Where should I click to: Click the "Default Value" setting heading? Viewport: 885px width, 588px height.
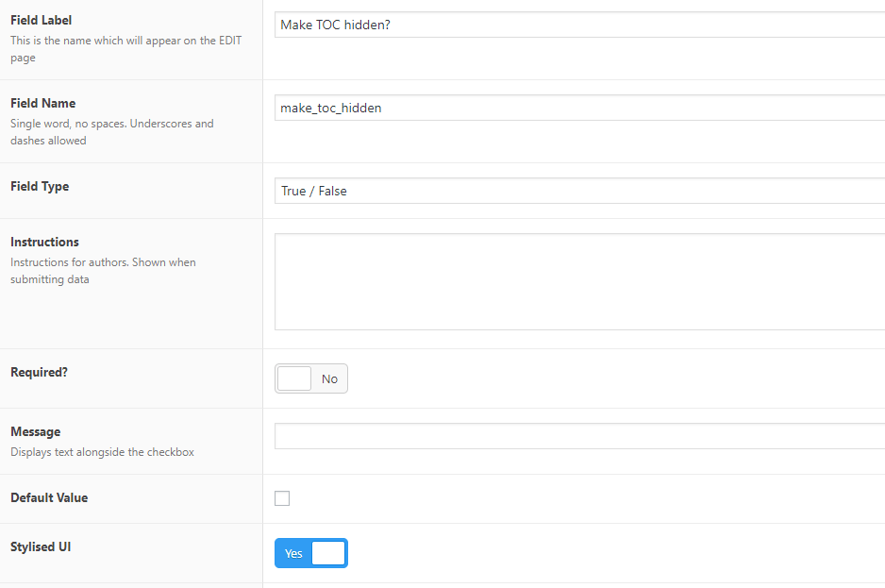tap(49, 497)
